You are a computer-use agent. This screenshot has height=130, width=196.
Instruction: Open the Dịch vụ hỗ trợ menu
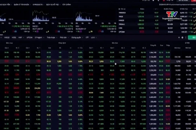(x=53, y=5)
